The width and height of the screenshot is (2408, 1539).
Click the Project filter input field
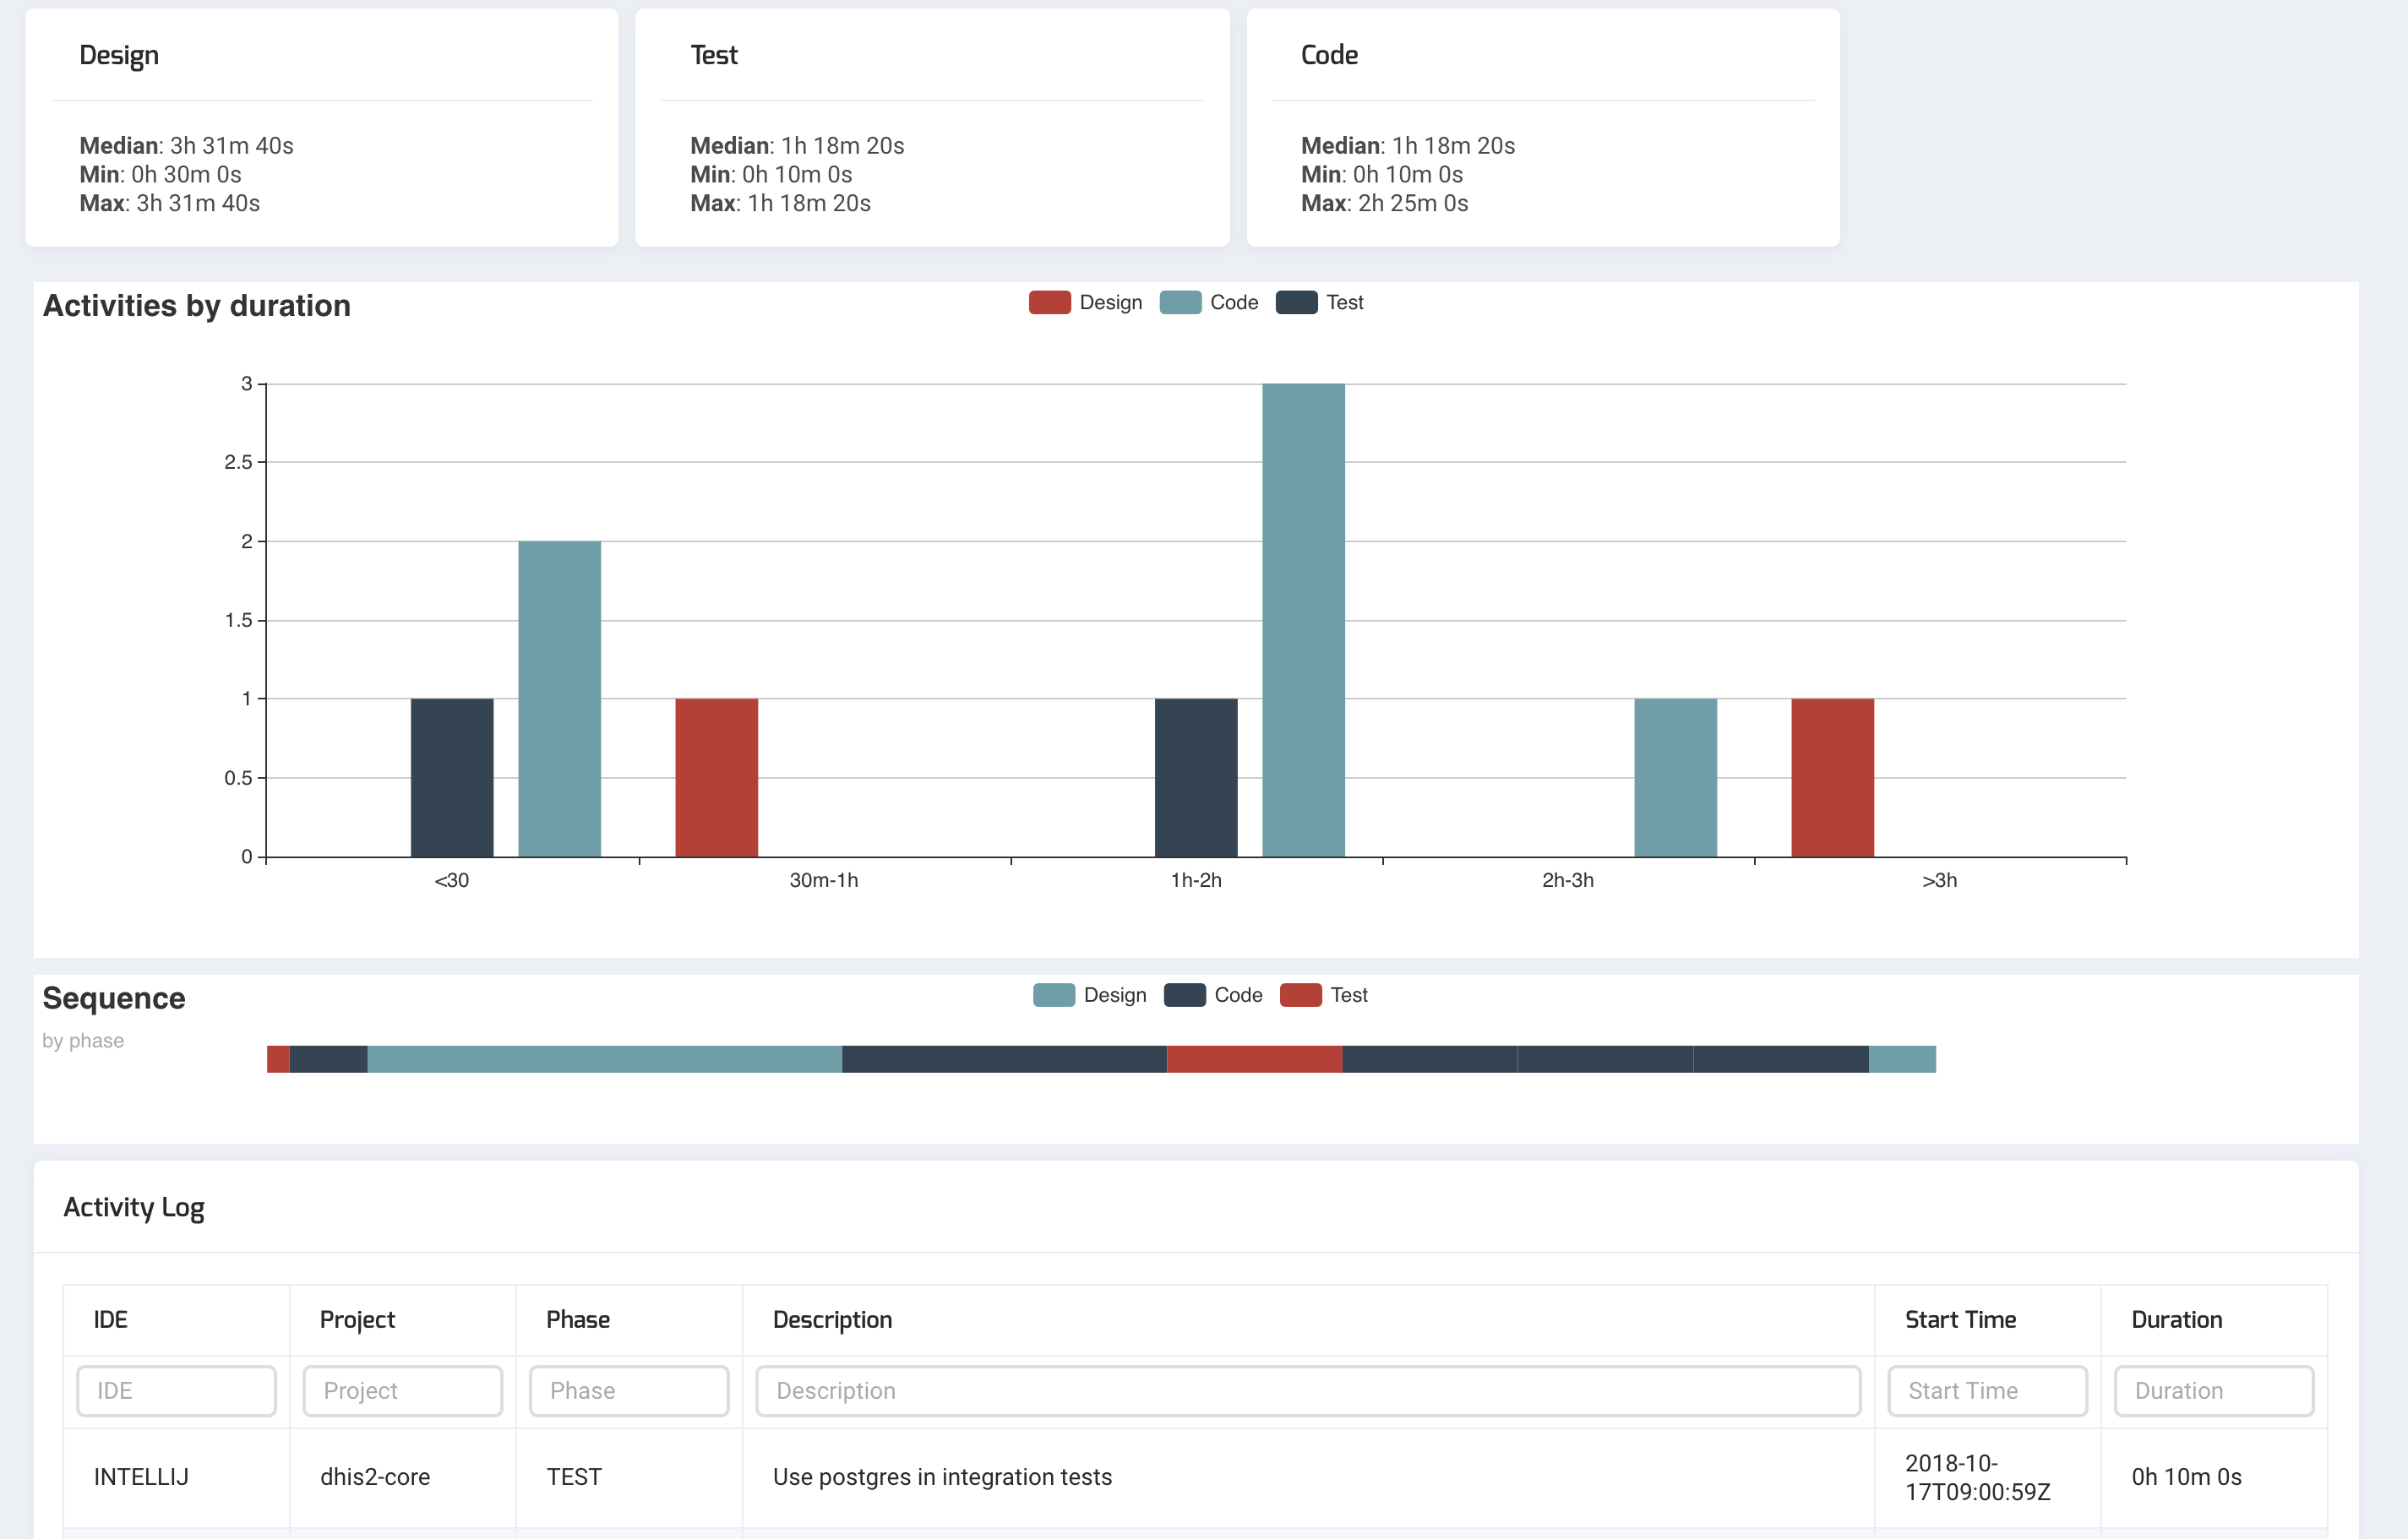[402, 1390]
